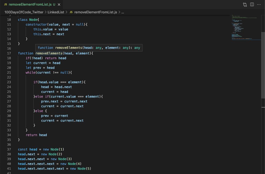Click the constructor keyword on line 11

[x=36, y=25]
